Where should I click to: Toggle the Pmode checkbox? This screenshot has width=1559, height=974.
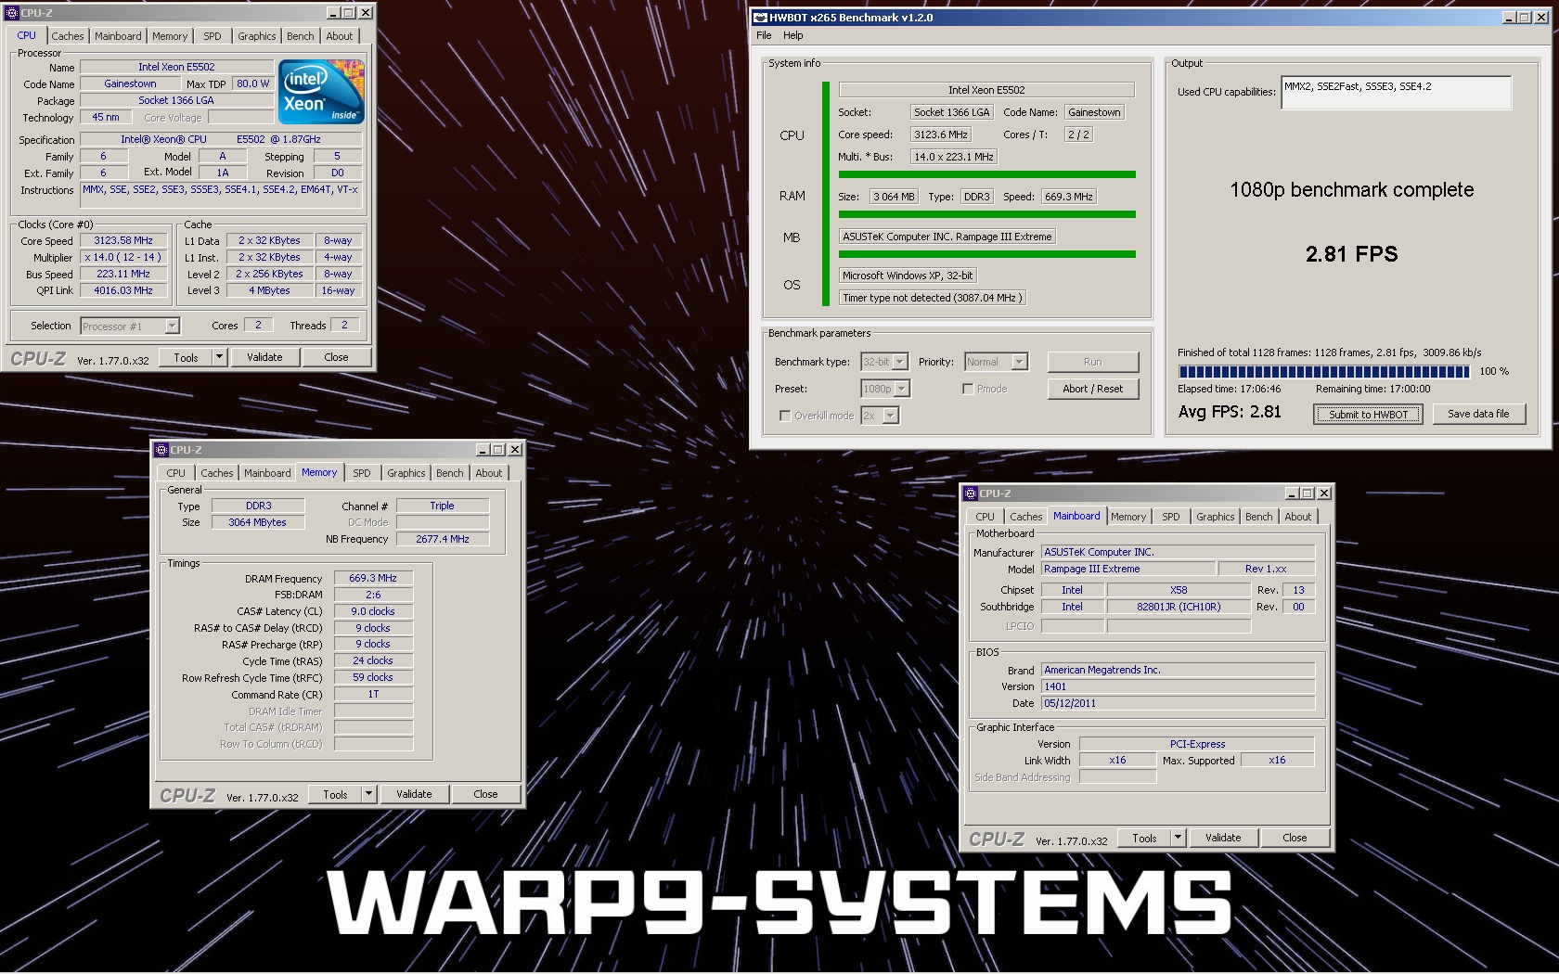[968, 389]
